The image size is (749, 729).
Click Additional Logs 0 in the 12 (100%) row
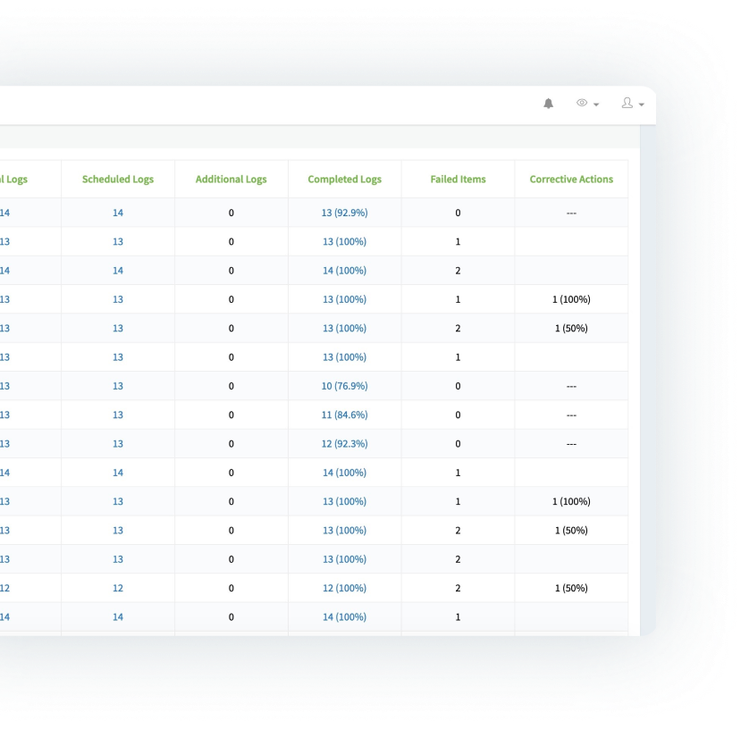coord(231,588)
